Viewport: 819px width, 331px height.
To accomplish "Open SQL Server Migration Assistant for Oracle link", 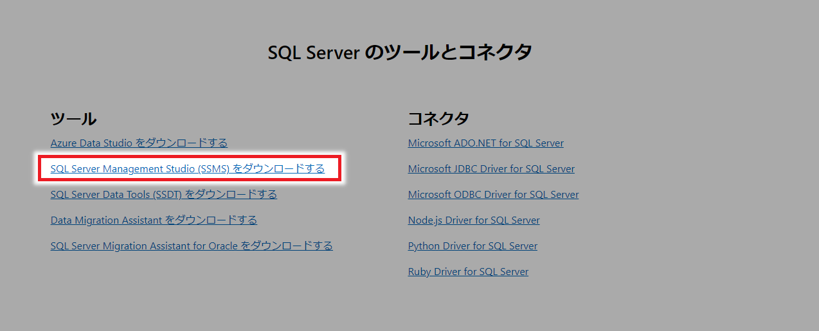I will click(x=192, y=246).
